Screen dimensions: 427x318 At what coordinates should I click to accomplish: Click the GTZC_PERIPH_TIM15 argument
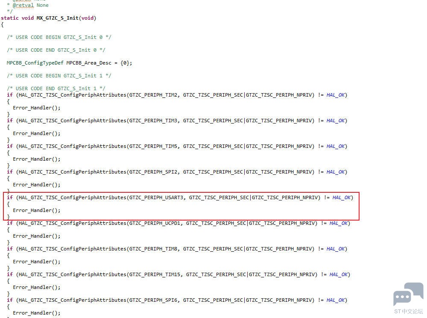pyautogui.click(x=155, y=274)
